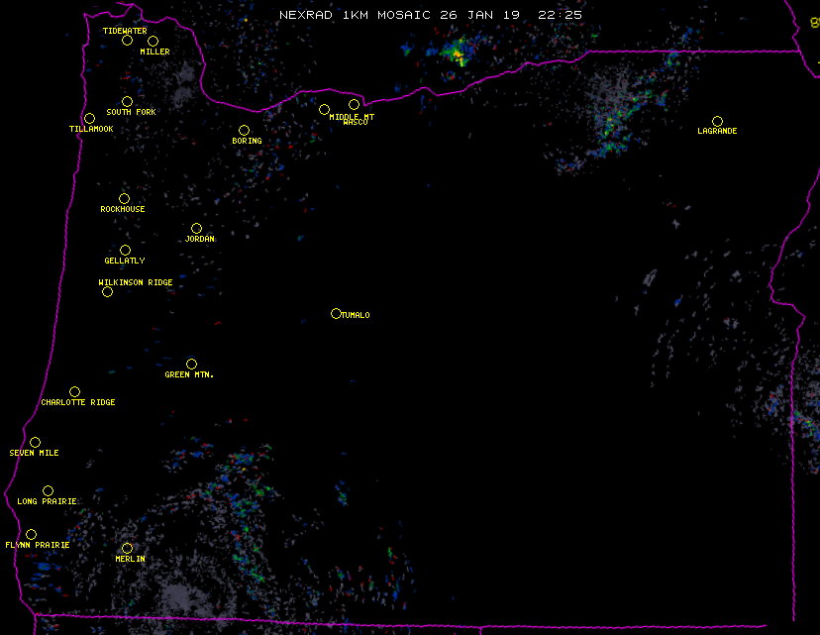Select the Rockhouse station circle marker
This screenshot has width=820, height=635.
click(124, 198)
